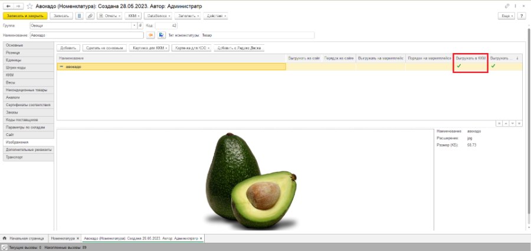The image size is (531, 251).
Task: Click the Тип номенклатуры field showing Товар
Action: [258, 35]
